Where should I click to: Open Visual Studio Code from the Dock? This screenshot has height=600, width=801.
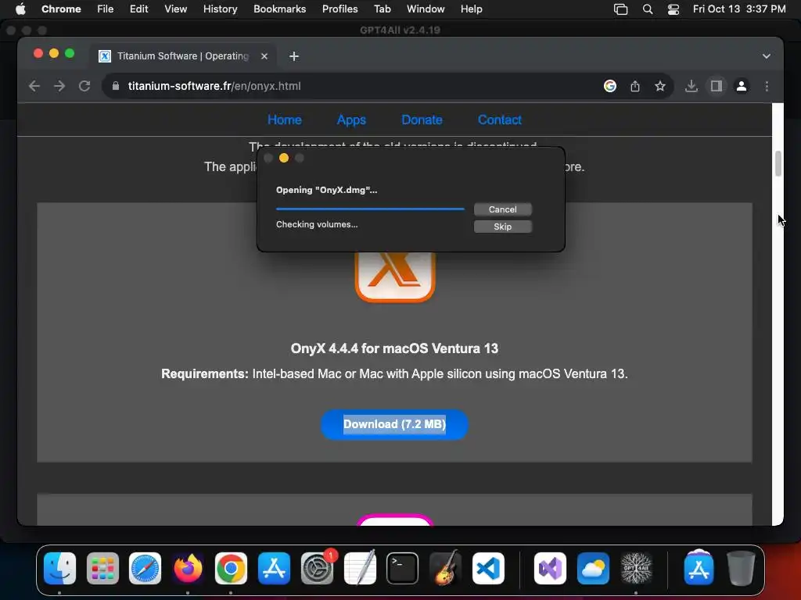[488, 569]
